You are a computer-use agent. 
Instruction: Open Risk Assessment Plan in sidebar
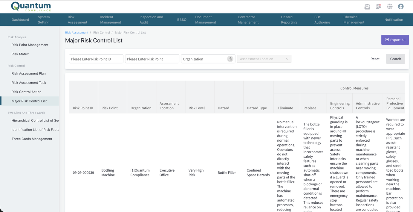point(29,73)
